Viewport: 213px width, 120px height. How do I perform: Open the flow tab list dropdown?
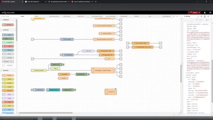point(180,16)
